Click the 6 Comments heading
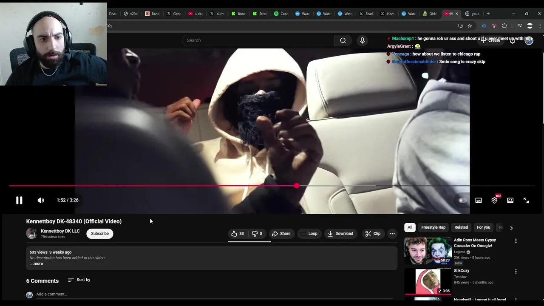This screenshot has width=544, height=306. [x=42, y=281]
